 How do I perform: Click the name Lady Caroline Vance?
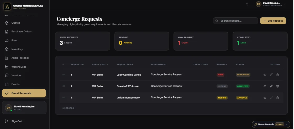point(129,75)
